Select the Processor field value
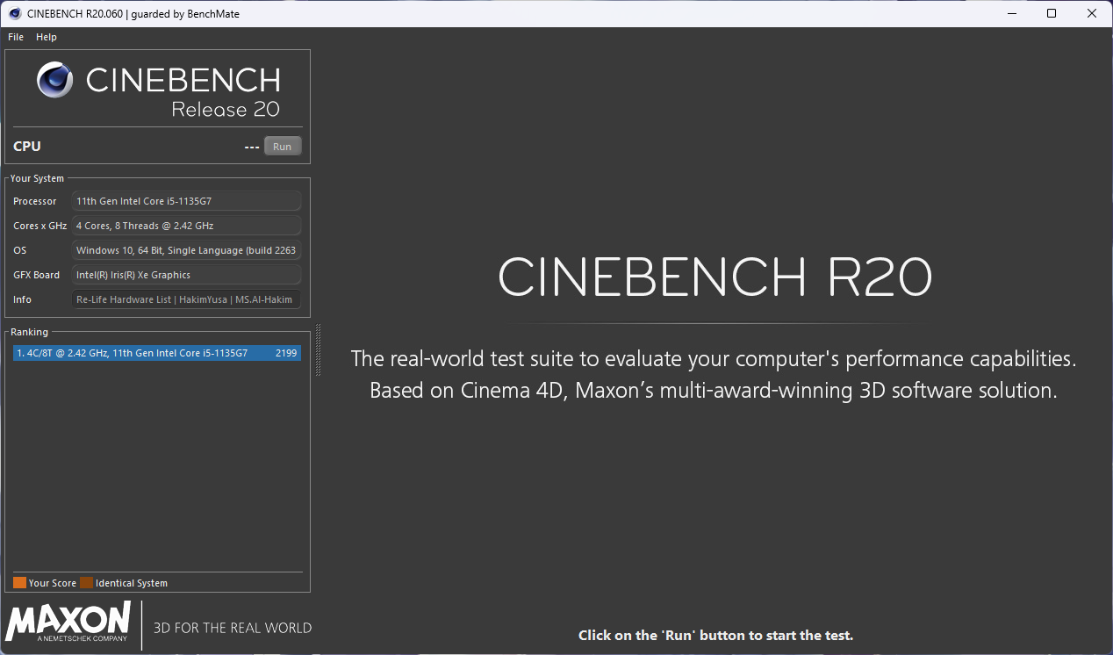This screenshot has height=655, width=1113. (x=186, y=201)
